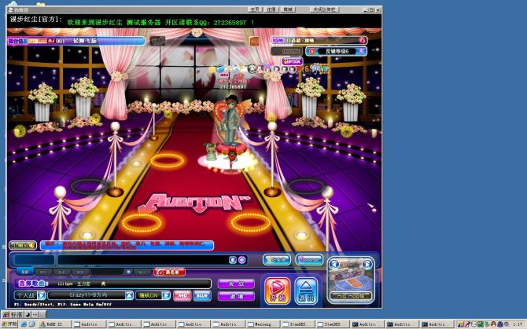527x329 pixels.
Task: Click the red icon at BGM bar's end
Action: 363,39
